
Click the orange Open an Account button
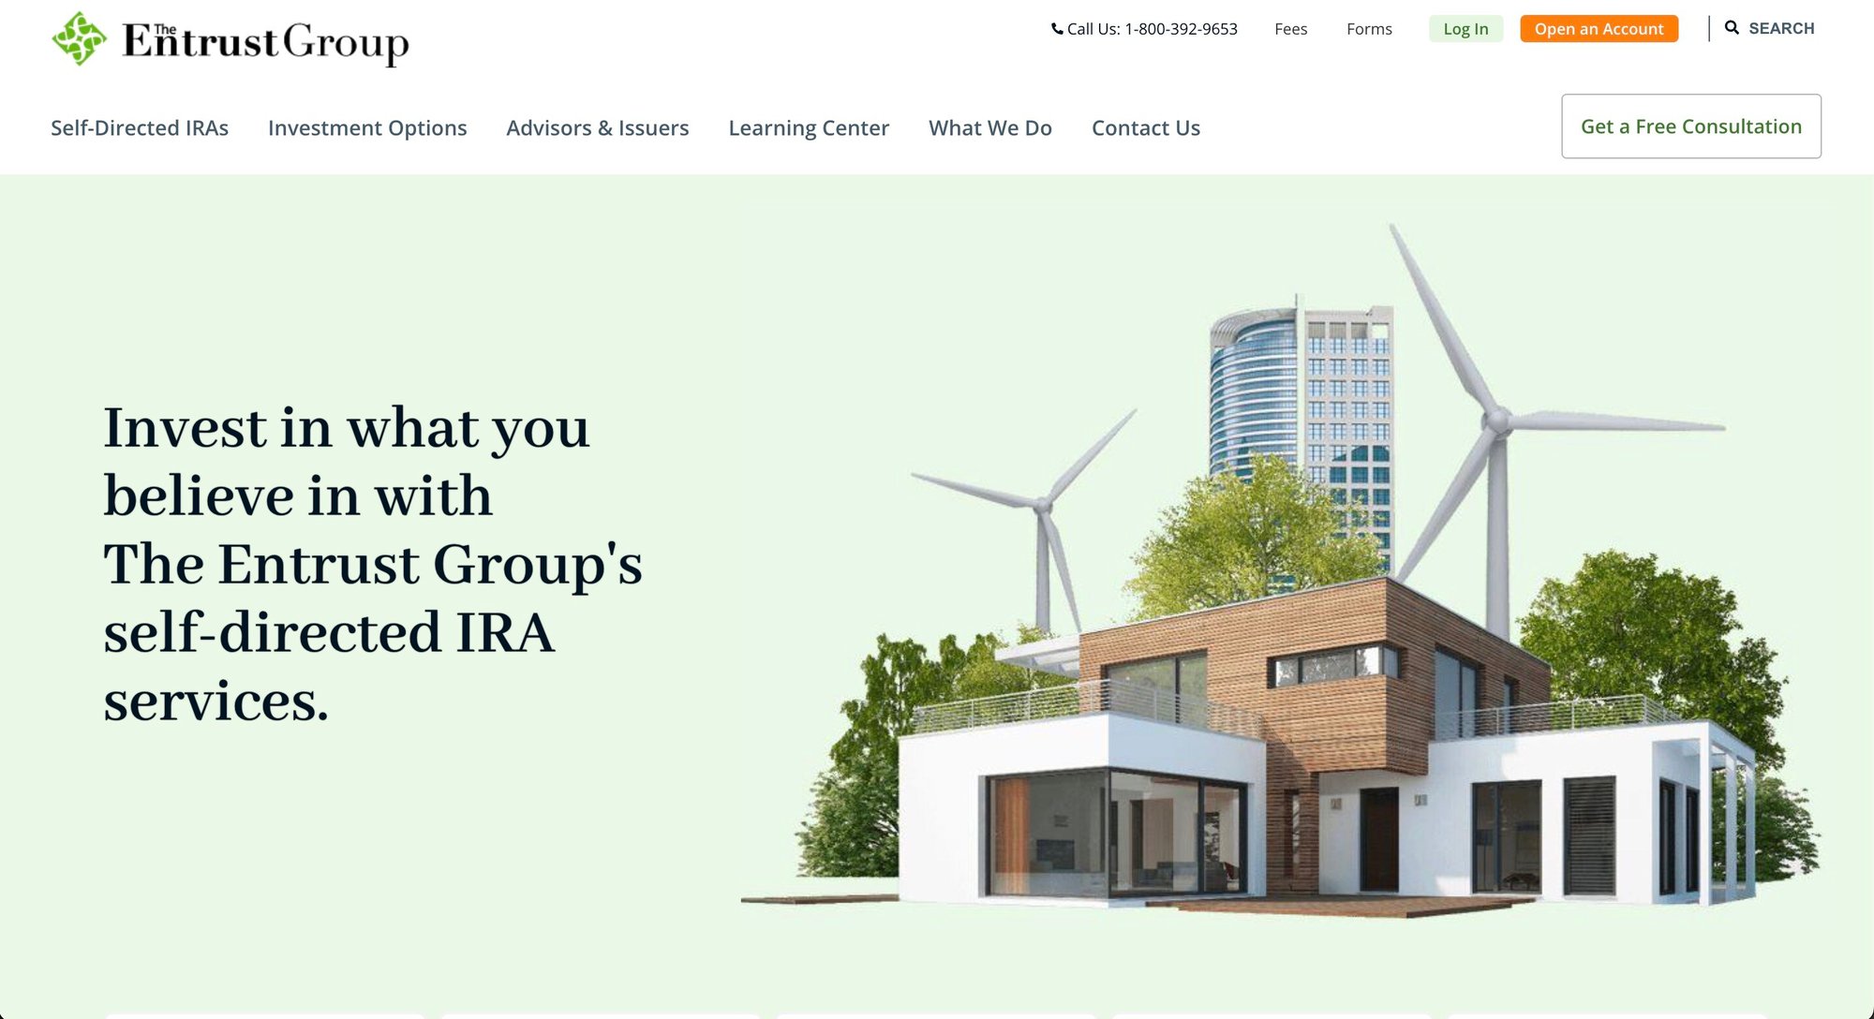click(1599, 29)
